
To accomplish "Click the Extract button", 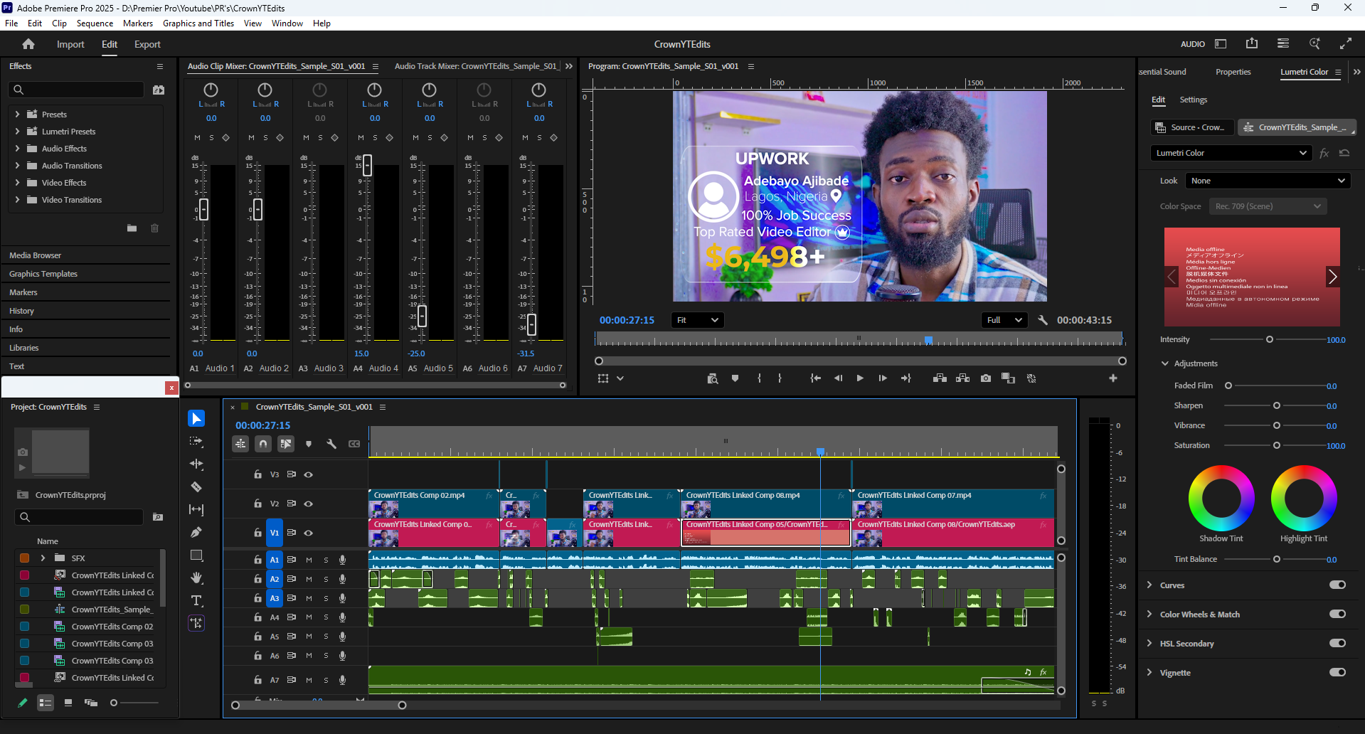I will point(962,378).
